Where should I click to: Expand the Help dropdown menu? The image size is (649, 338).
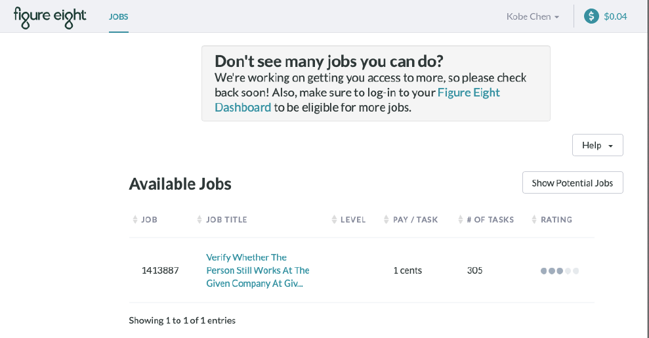coord(597,145)
